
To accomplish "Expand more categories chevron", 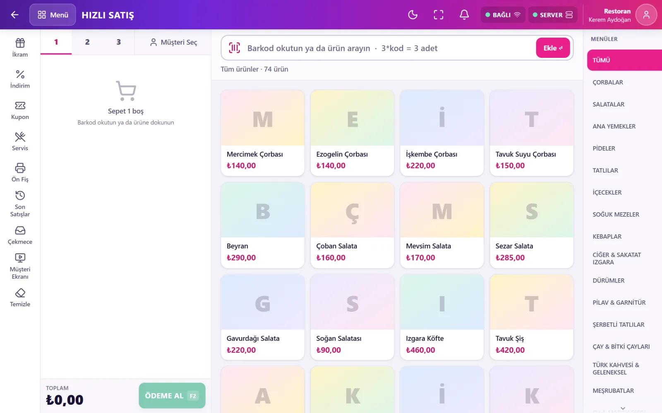I will [623, 408].
